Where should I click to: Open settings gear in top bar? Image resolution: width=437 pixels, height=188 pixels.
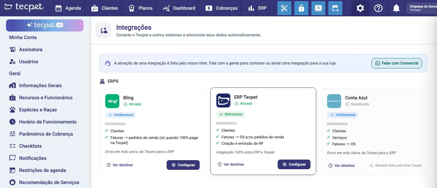(x=360, y=8)
